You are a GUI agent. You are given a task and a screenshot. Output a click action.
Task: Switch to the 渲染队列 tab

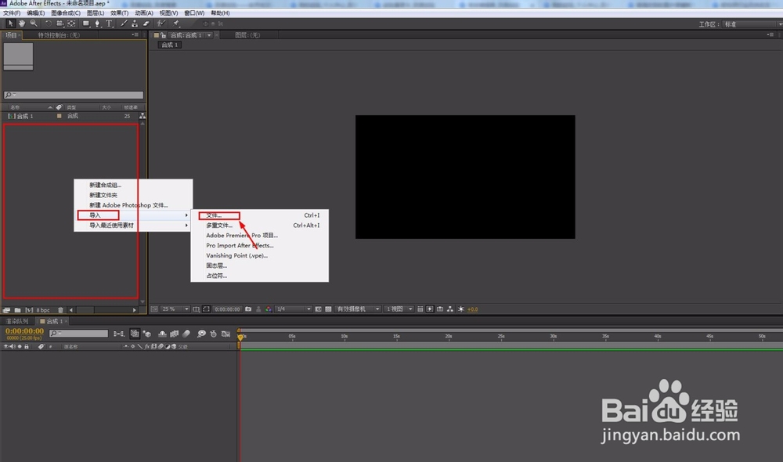point(17,321)
